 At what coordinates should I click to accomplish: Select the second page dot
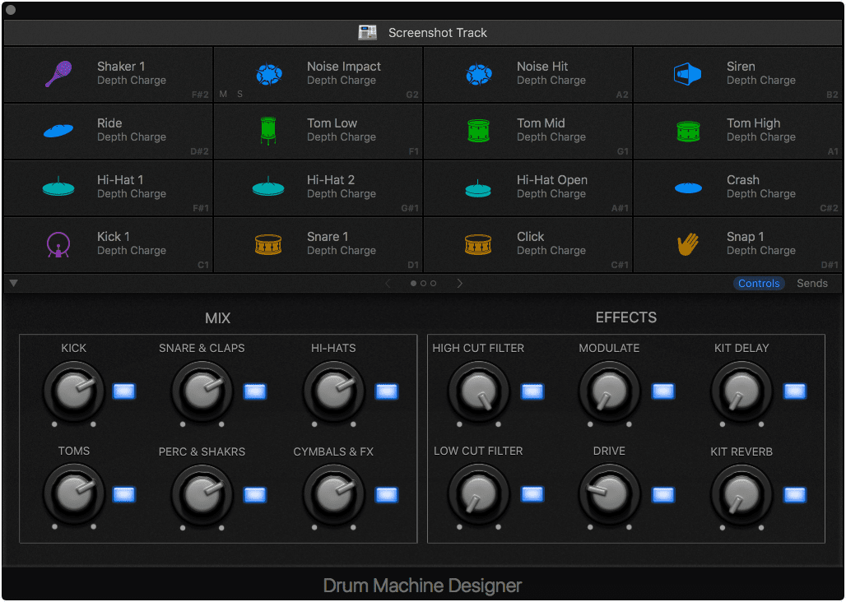423,283
